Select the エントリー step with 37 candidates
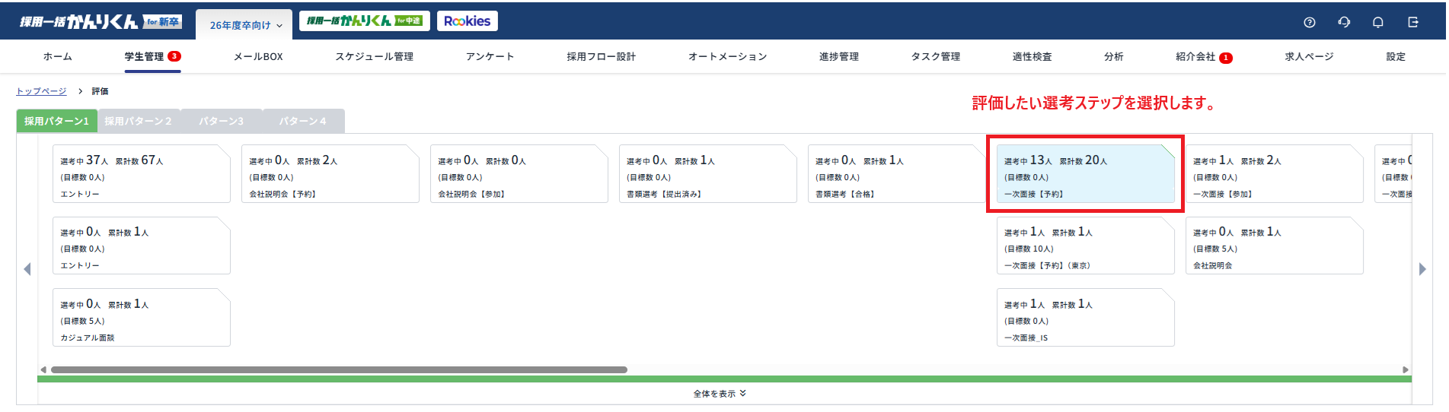This screenshot has width=1449, height=412. point(141,175)
